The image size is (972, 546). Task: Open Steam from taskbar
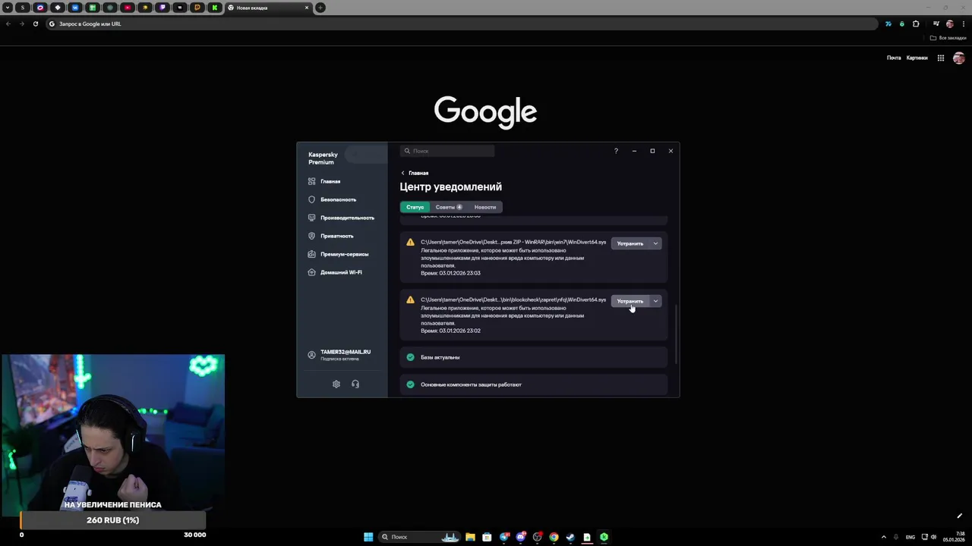pyautogui.click(x=570, y=537)
